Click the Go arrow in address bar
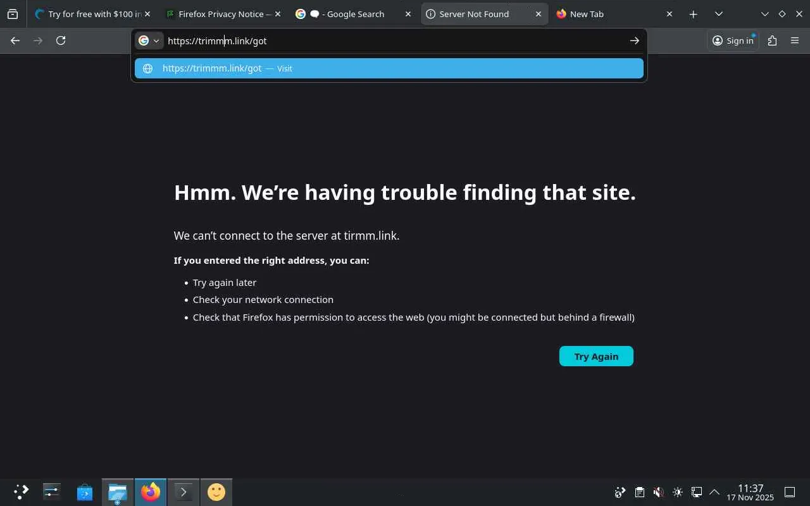Viewport: 810px width, 506px height. [x=634, y=40]
